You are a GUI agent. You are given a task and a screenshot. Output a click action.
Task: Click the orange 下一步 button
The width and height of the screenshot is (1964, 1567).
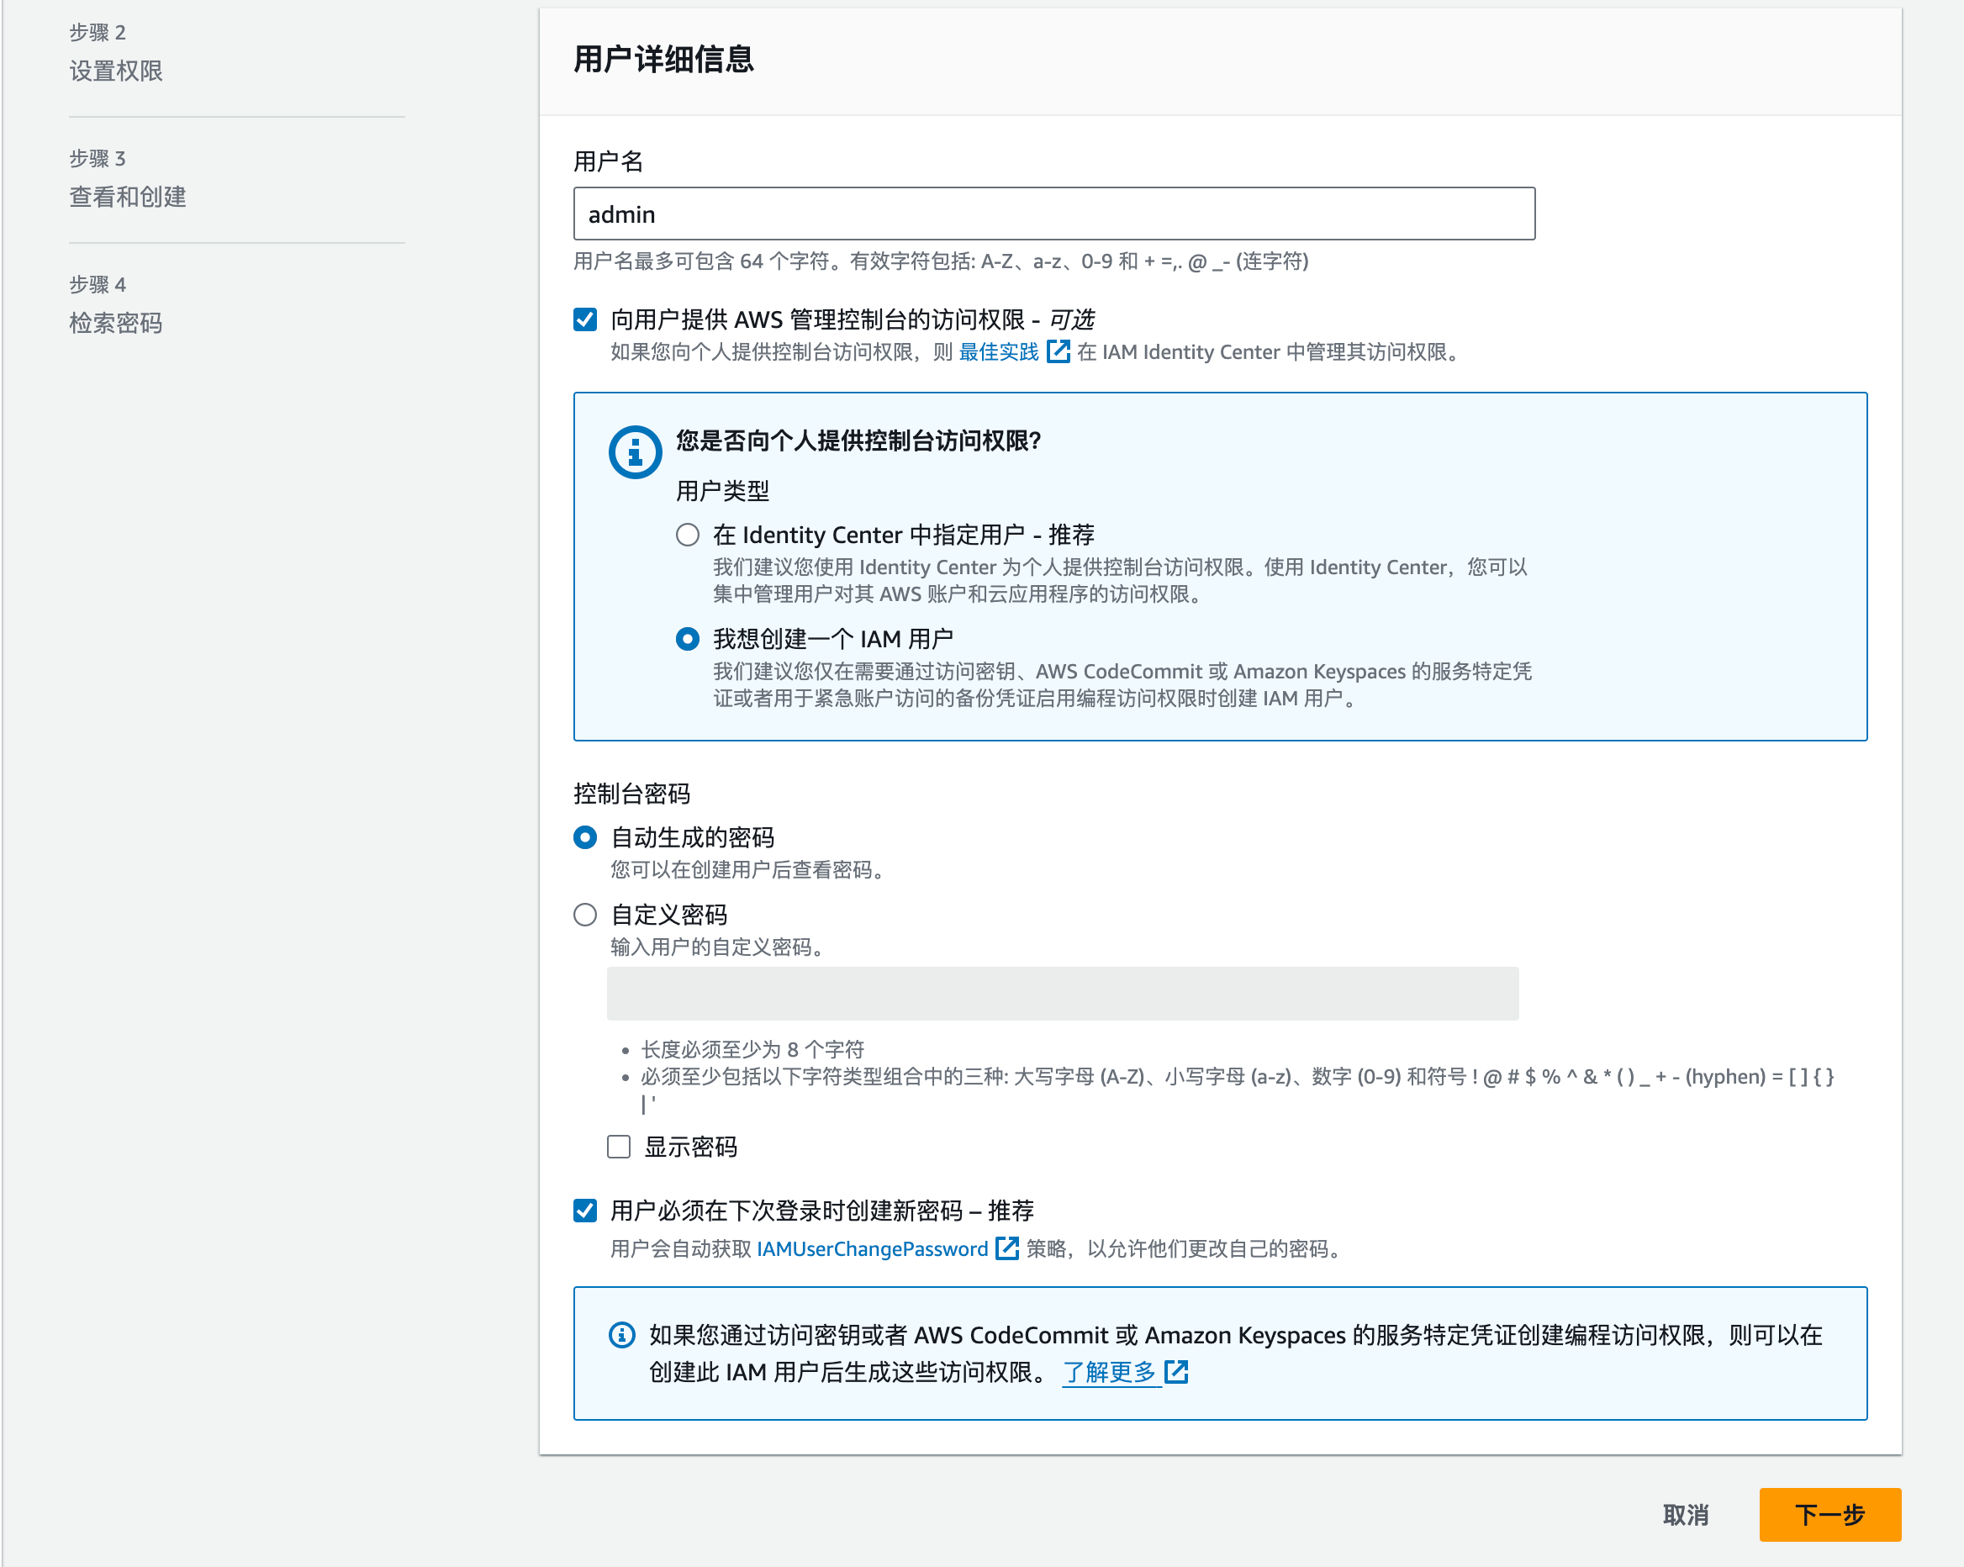[1830, 1515]
